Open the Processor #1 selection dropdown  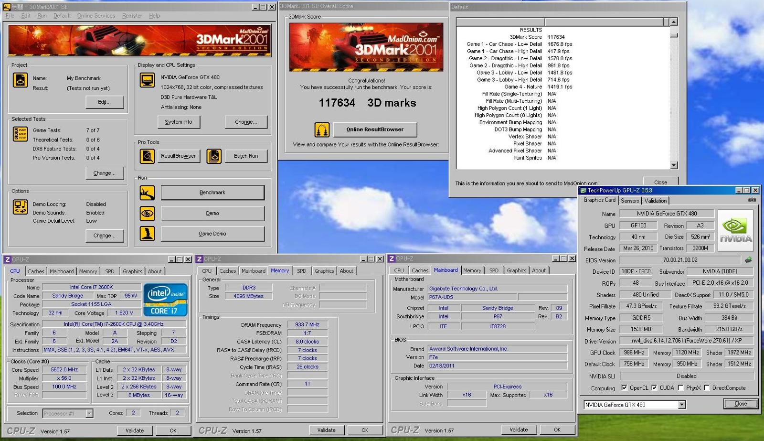(89, 413)
